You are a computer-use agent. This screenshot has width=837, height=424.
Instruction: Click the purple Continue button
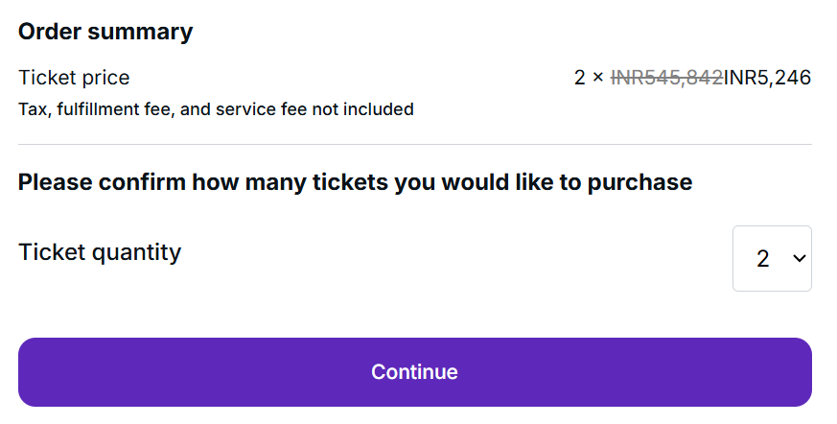[414, 371]
